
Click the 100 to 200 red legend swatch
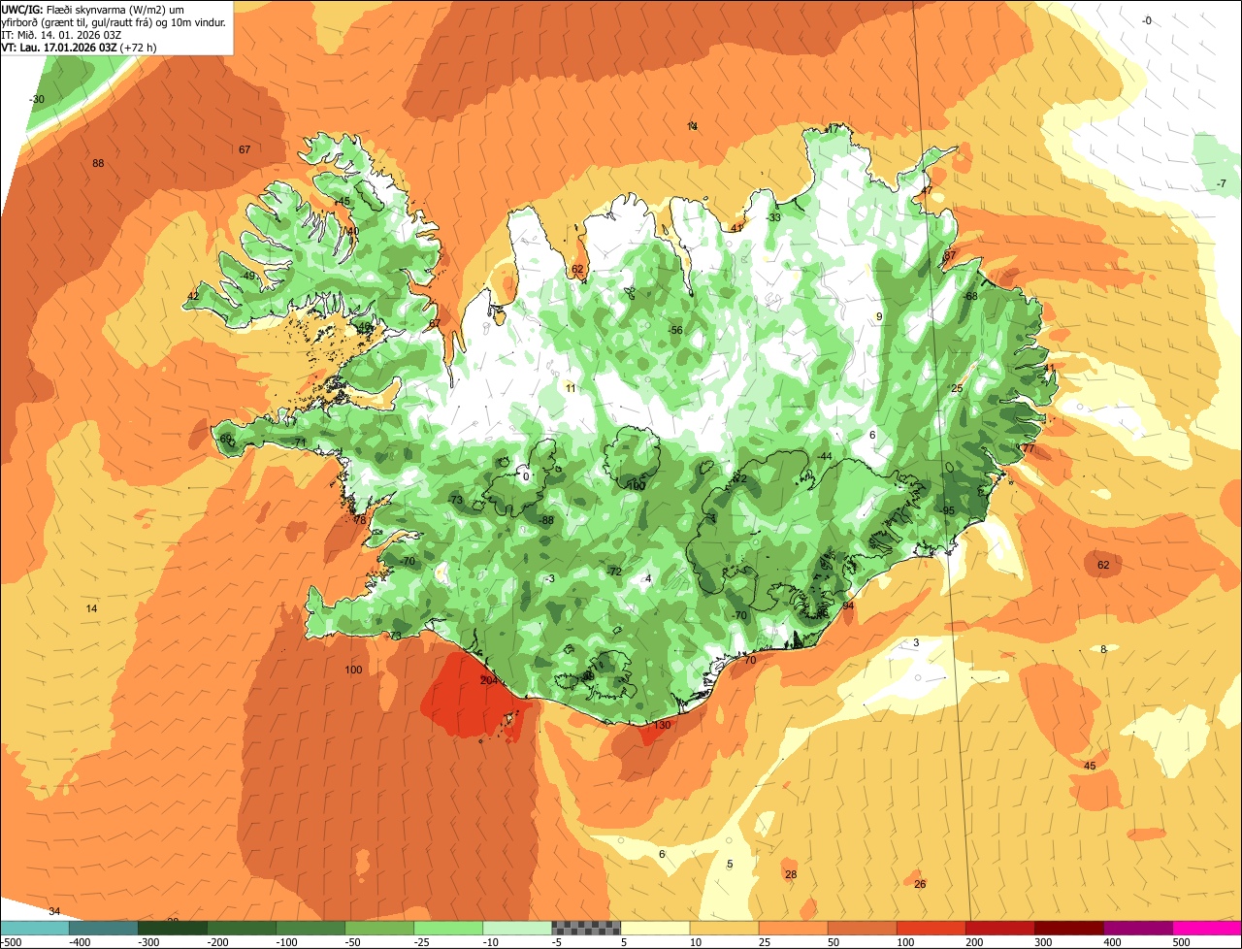point(931,927)
